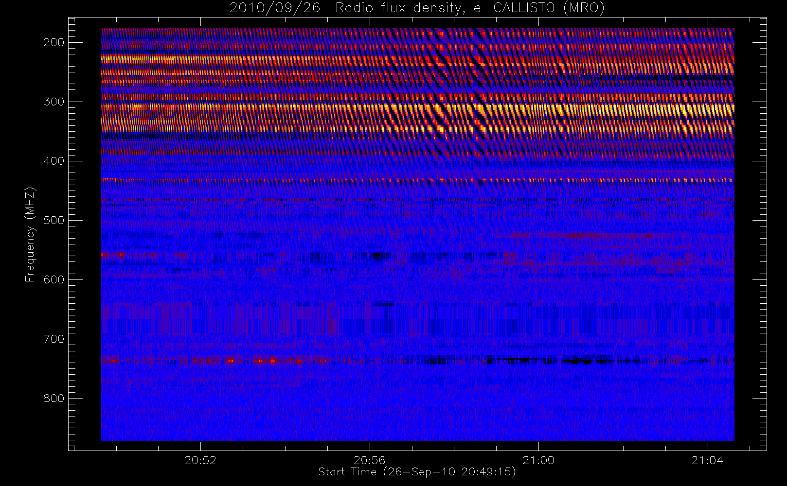Screen dimensions: 787x486
Task: Click the 20:52 time tick label
Action: point(200,460)
